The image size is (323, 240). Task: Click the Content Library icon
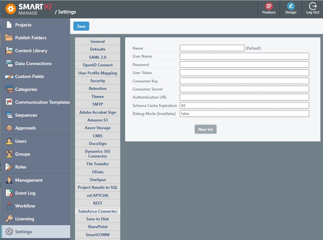click(x=9, y=51)
